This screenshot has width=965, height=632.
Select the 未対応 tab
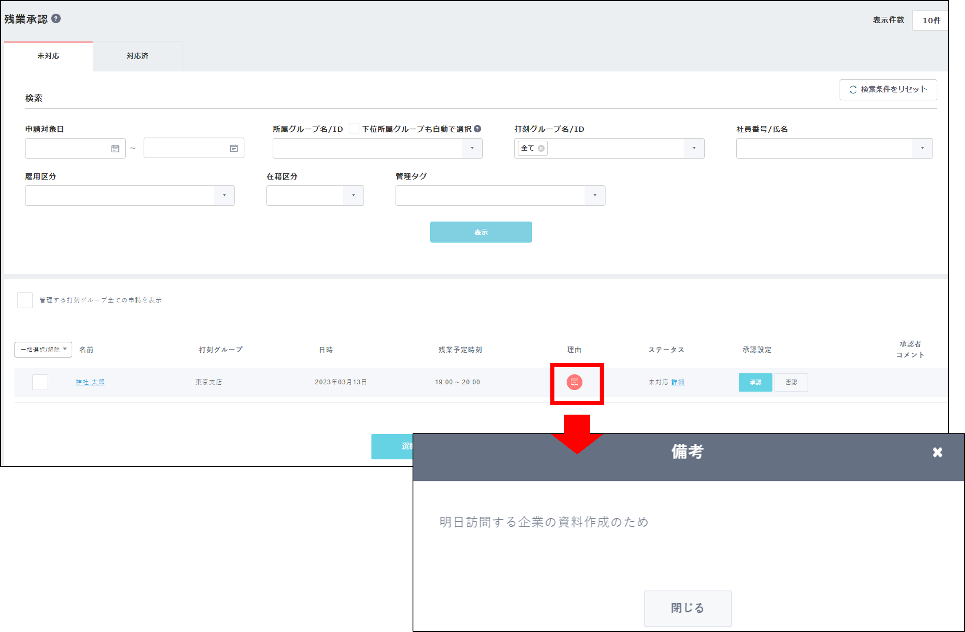coord(48,56)
